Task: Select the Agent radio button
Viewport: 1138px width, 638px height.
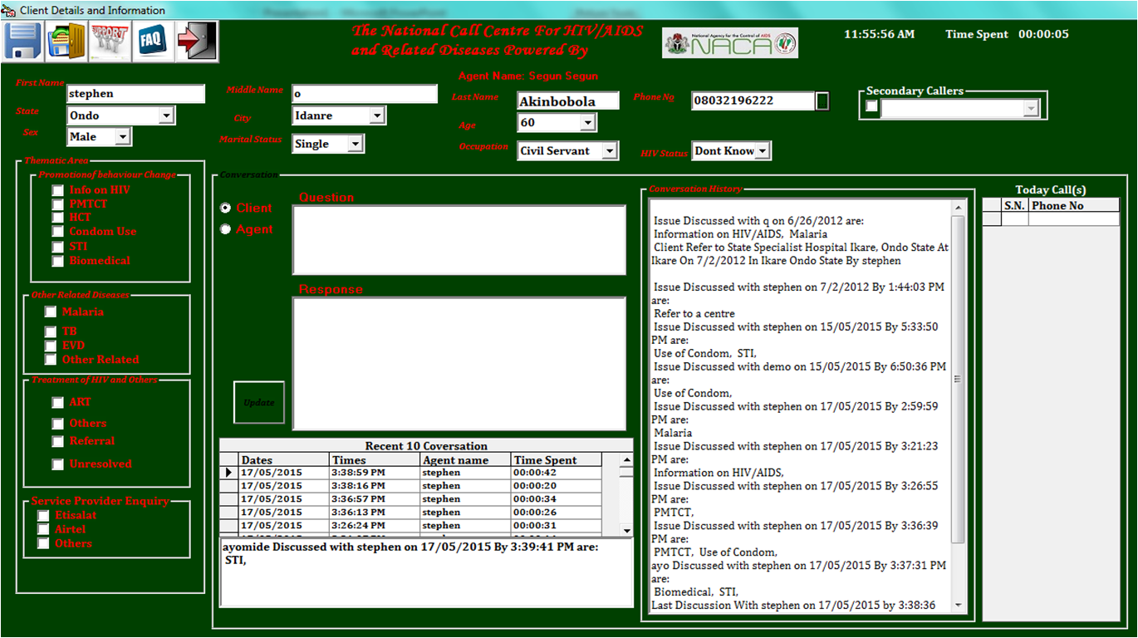Action: coord(225,229)
